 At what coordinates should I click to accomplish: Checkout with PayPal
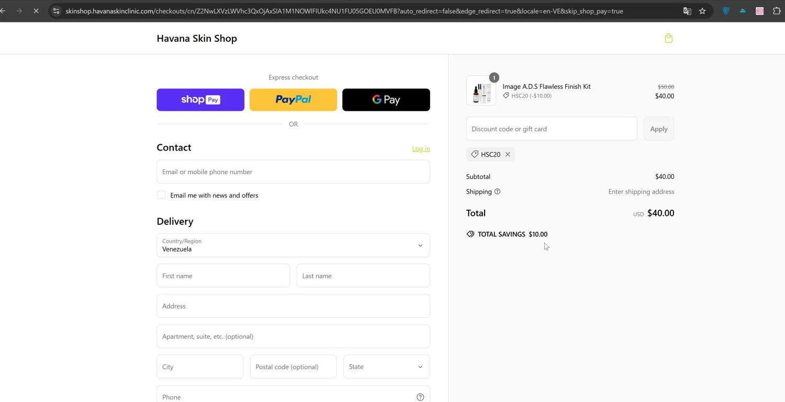coord(293,100)
